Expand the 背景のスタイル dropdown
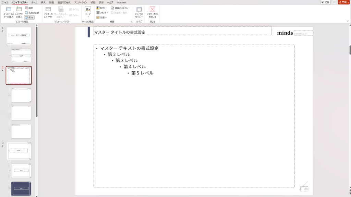The width and height of the screenshot is (351, 197). click(x=121, y=8)
